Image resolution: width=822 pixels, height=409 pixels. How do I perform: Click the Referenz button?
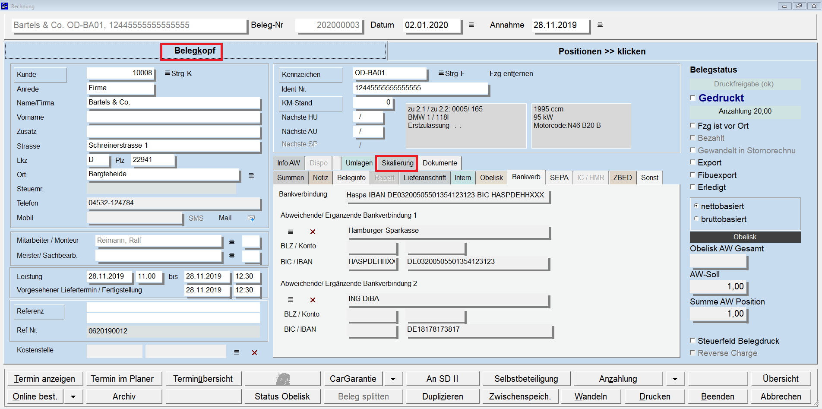(39, 312)
